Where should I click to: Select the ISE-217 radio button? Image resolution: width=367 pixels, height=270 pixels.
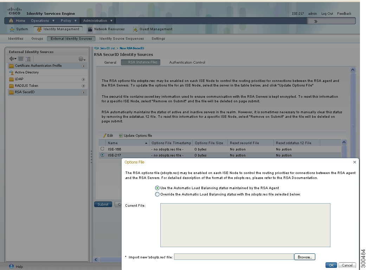click(102, 155)
